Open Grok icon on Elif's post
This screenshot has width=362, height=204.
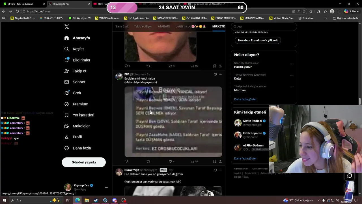[x=215, y=75]
